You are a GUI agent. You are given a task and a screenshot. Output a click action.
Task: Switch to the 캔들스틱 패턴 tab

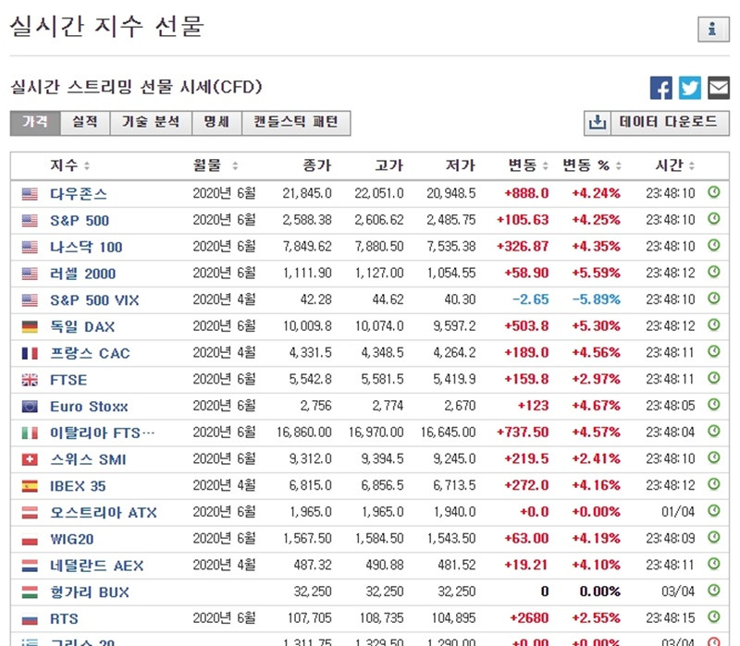(296, 123)
